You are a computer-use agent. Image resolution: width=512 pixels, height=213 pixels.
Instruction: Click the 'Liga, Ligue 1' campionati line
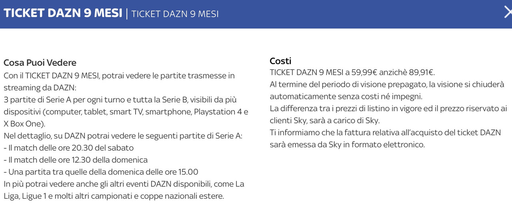click(x=114, y=196)
